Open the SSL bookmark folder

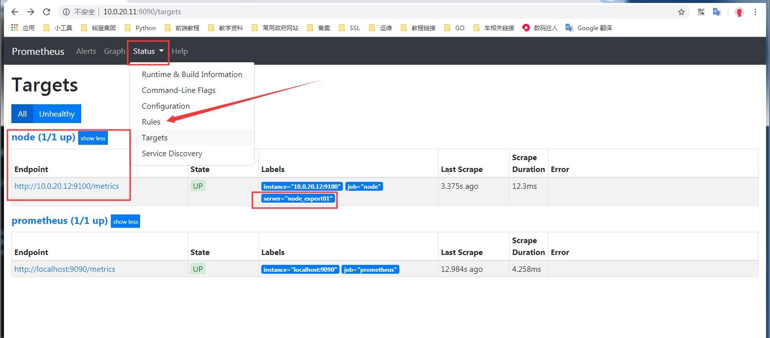click(349, 28)
